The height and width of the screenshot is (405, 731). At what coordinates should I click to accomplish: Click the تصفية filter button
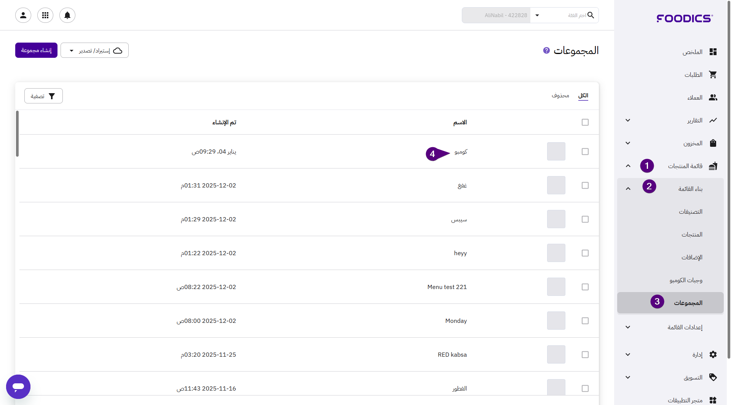43,96
